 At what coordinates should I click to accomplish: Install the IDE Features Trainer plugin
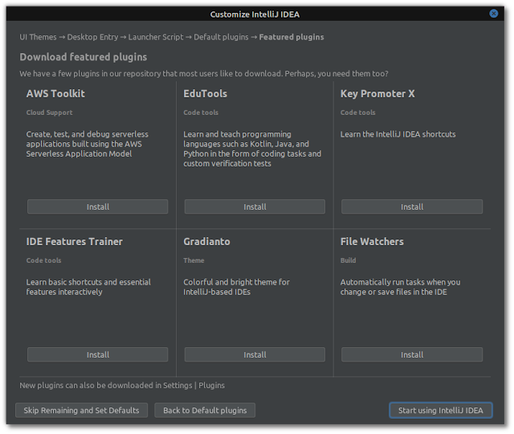coord(98,354)
